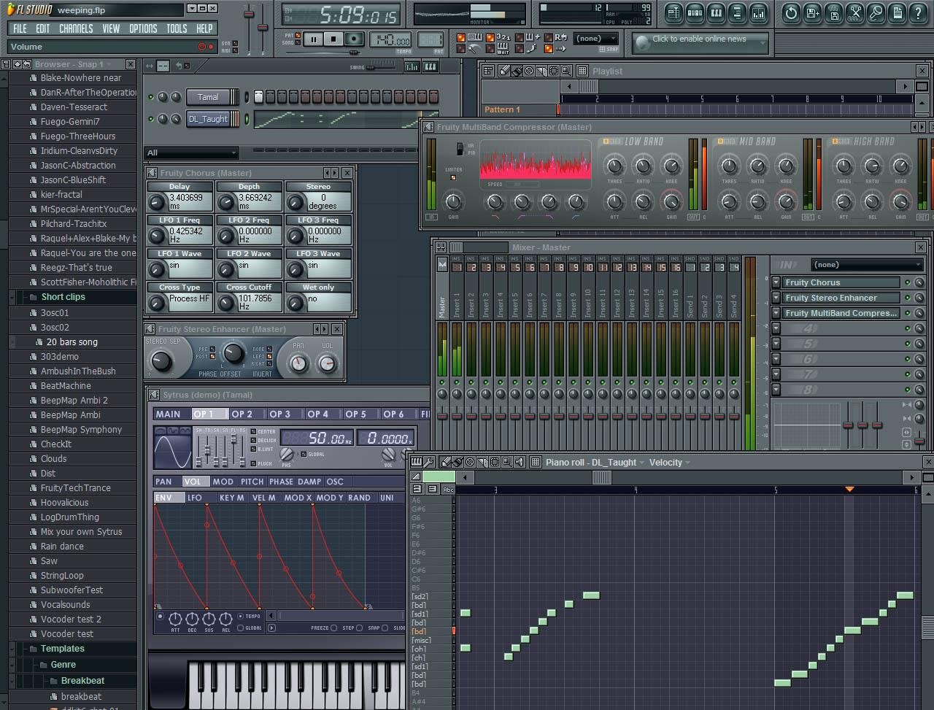Screen dimensions: 934x710
Task: Click the help question mark icon
Action: [x=918, y=12]
